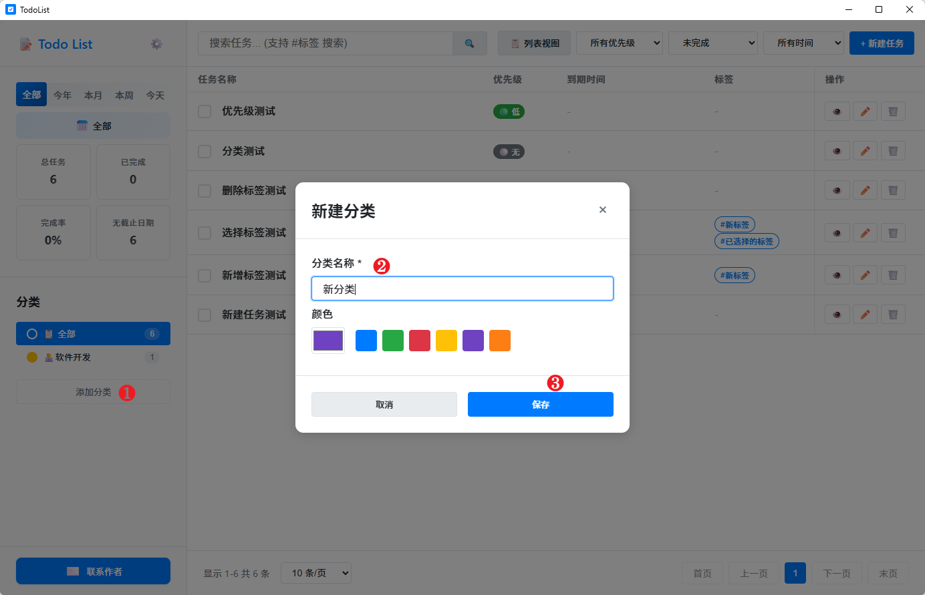
Task: Open settings via the gear icon
Action: (156, 44)
